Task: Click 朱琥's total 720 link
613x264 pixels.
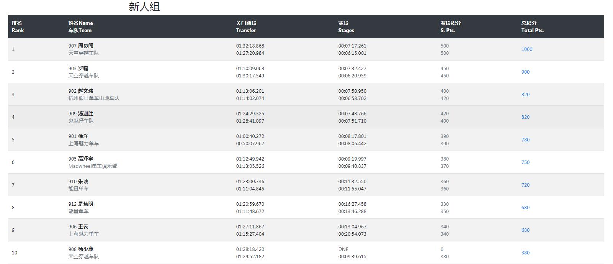Action: (x=525, y=185)
